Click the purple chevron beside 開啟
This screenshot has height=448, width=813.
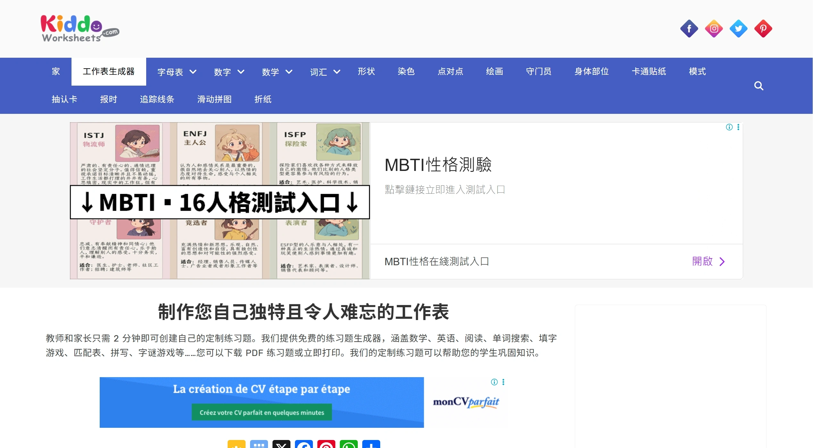[x=722, y=262]
